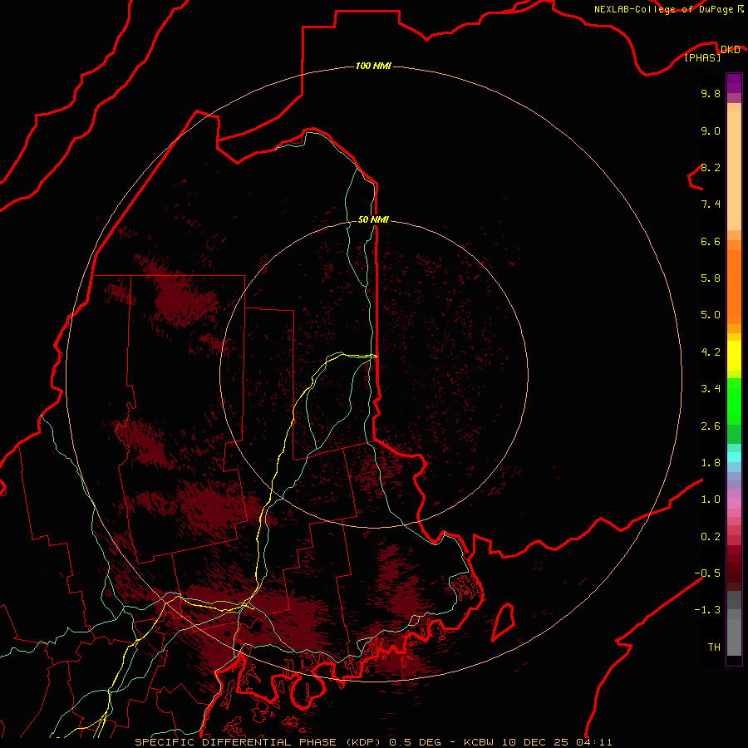
Task: Click the "-0.5" value on the color scale
Action: tap(707, 573)
